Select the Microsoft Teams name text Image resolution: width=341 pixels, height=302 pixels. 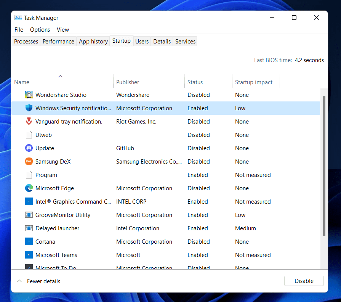(56, 255)
